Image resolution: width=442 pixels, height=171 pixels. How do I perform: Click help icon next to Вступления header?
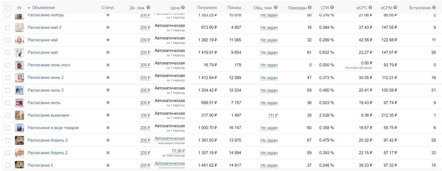[434, 8]
